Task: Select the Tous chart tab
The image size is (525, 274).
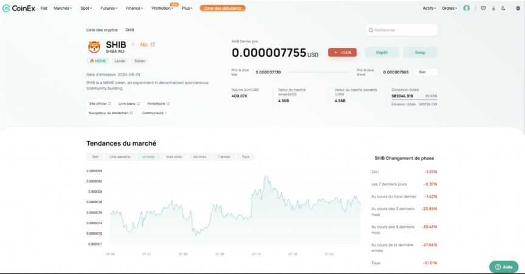Action: click(x=245, y=157)
